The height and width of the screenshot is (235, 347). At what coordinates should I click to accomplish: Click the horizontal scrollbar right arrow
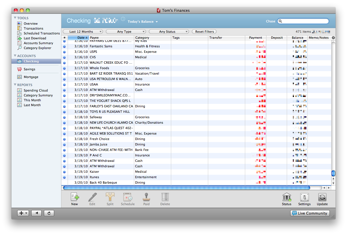(329, 188)
